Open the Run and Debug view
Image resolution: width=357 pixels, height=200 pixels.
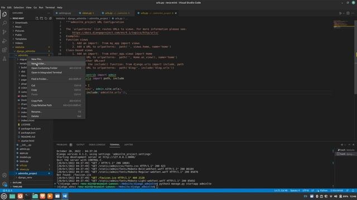[x=4, y=41]
